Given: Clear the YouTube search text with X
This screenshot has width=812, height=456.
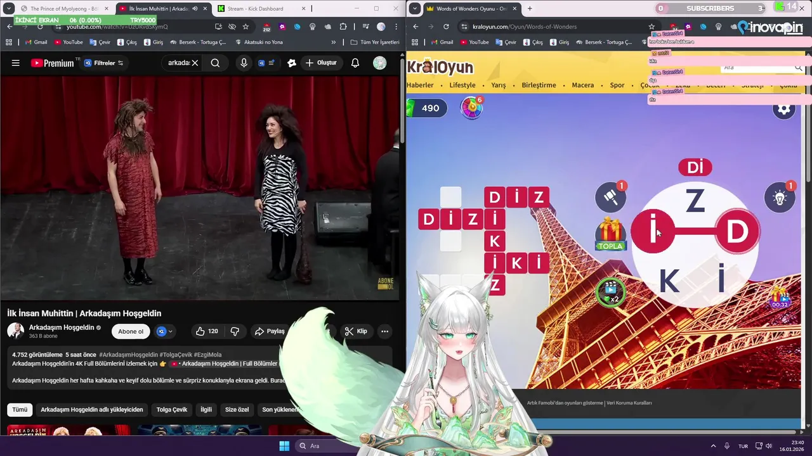Looking at the screenshot, I should [x=195, y=63].
